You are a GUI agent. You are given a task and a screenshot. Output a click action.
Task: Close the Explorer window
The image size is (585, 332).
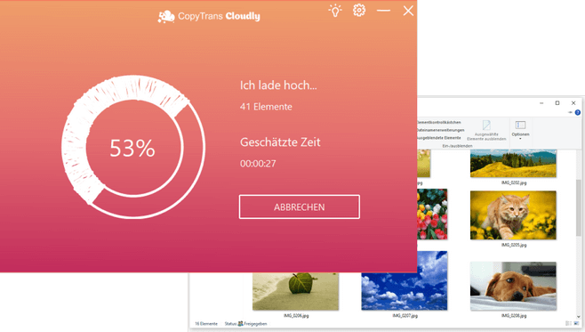coord(573,103)
